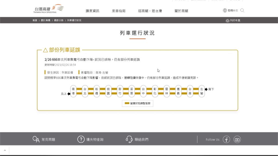Click the QA icon in the footer

point(36,139)
